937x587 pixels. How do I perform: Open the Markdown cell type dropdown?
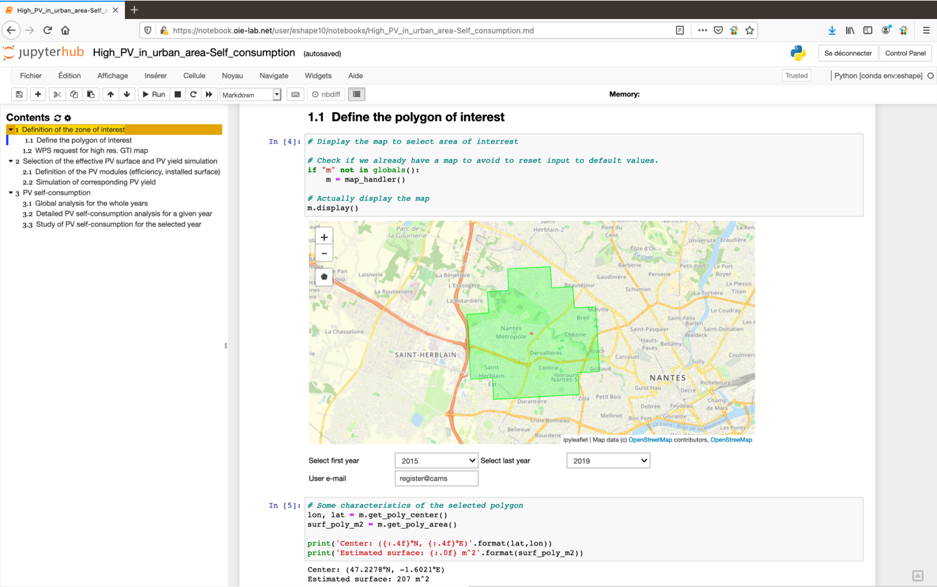(x=250, y=94)
